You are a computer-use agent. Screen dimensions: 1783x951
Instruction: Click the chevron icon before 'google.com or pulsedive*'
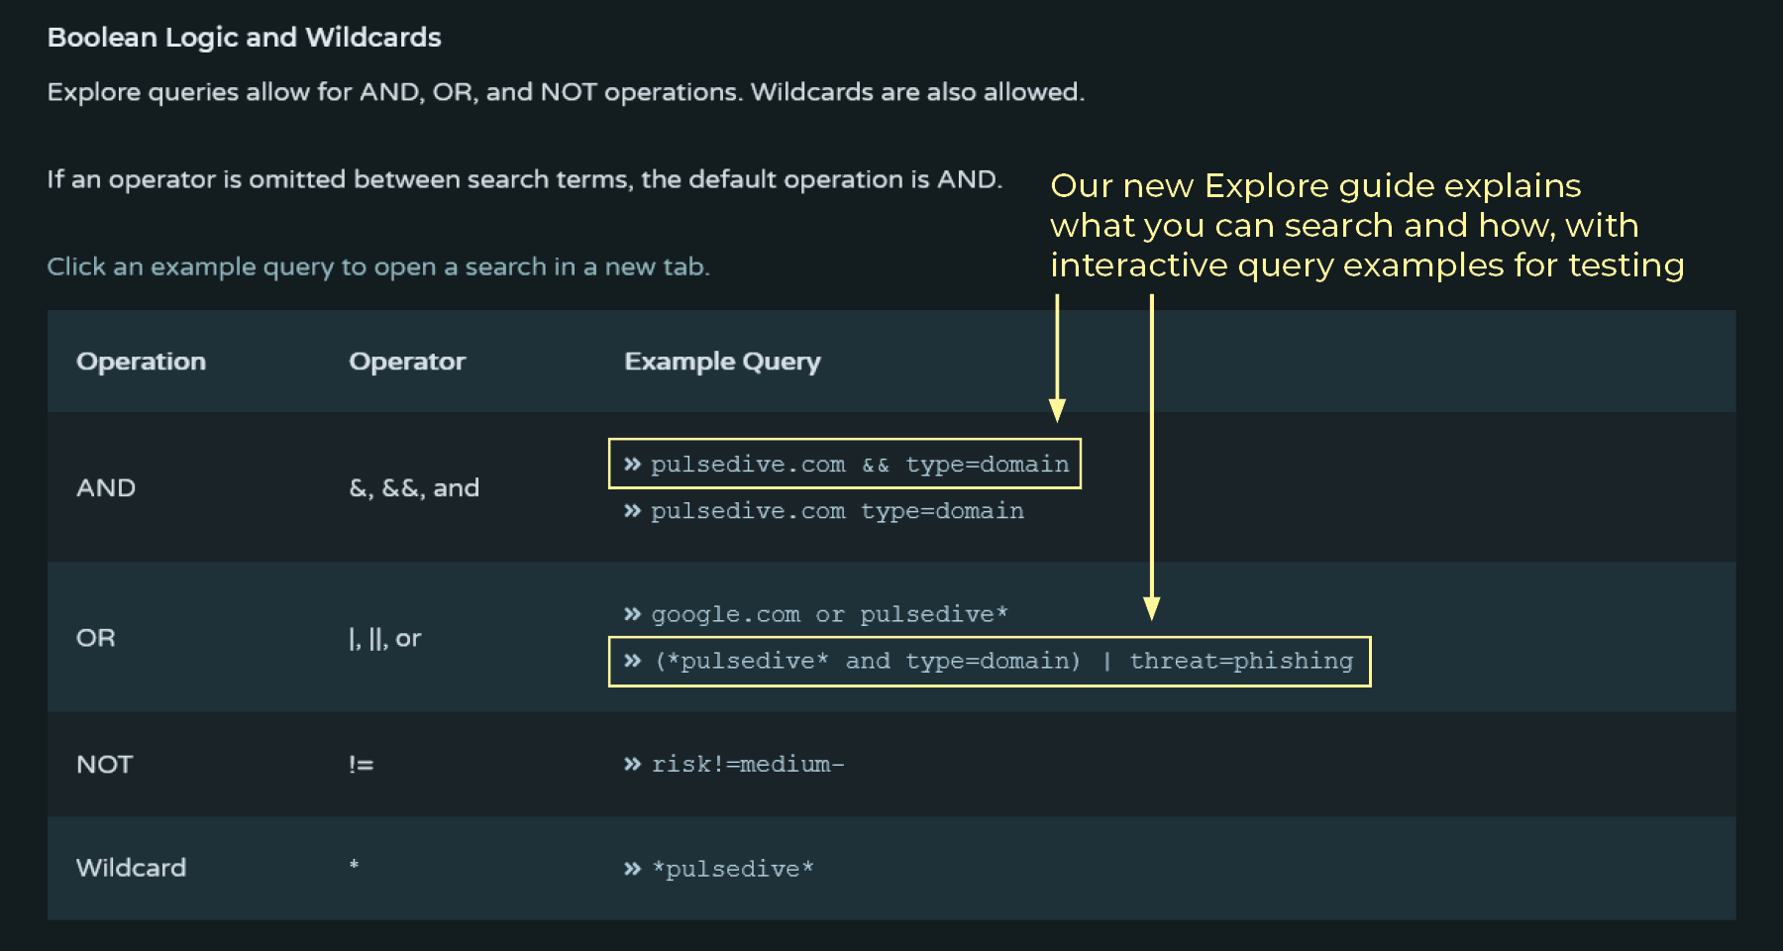coord(632,614)
